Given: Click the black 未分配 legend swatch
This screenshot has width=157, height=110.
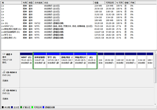Looking at the screenshot, I should [3, 107].
